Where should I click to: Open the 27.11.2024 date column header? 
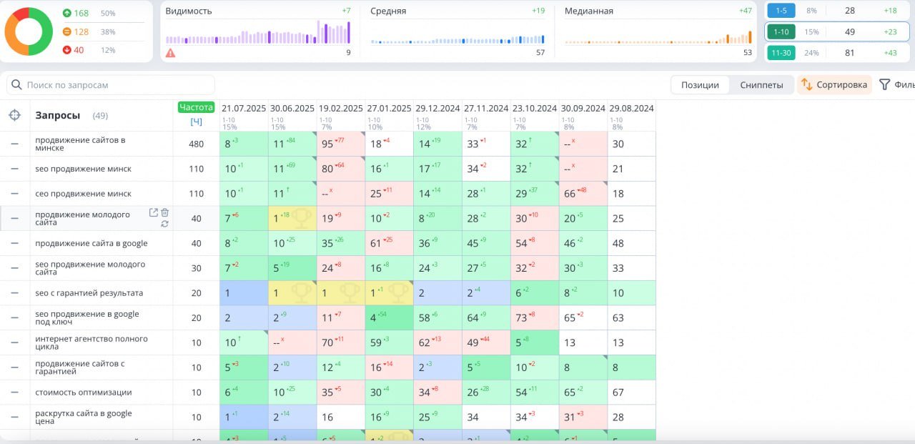pos(486,109)
